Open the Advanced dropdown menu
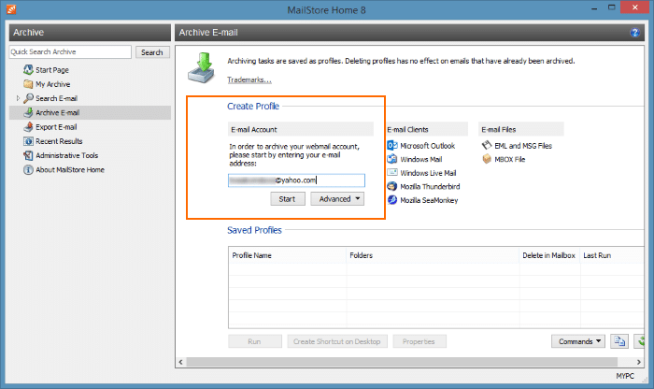This screenshot has width=654, height=389. [336, 199]
